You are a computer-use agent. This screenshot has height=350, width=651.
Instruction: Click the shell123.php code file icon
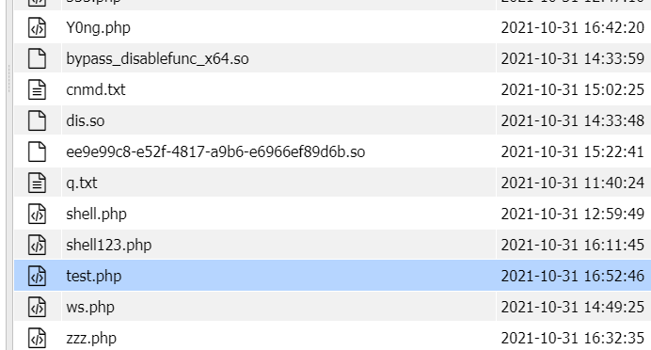(x=37, y=245)
